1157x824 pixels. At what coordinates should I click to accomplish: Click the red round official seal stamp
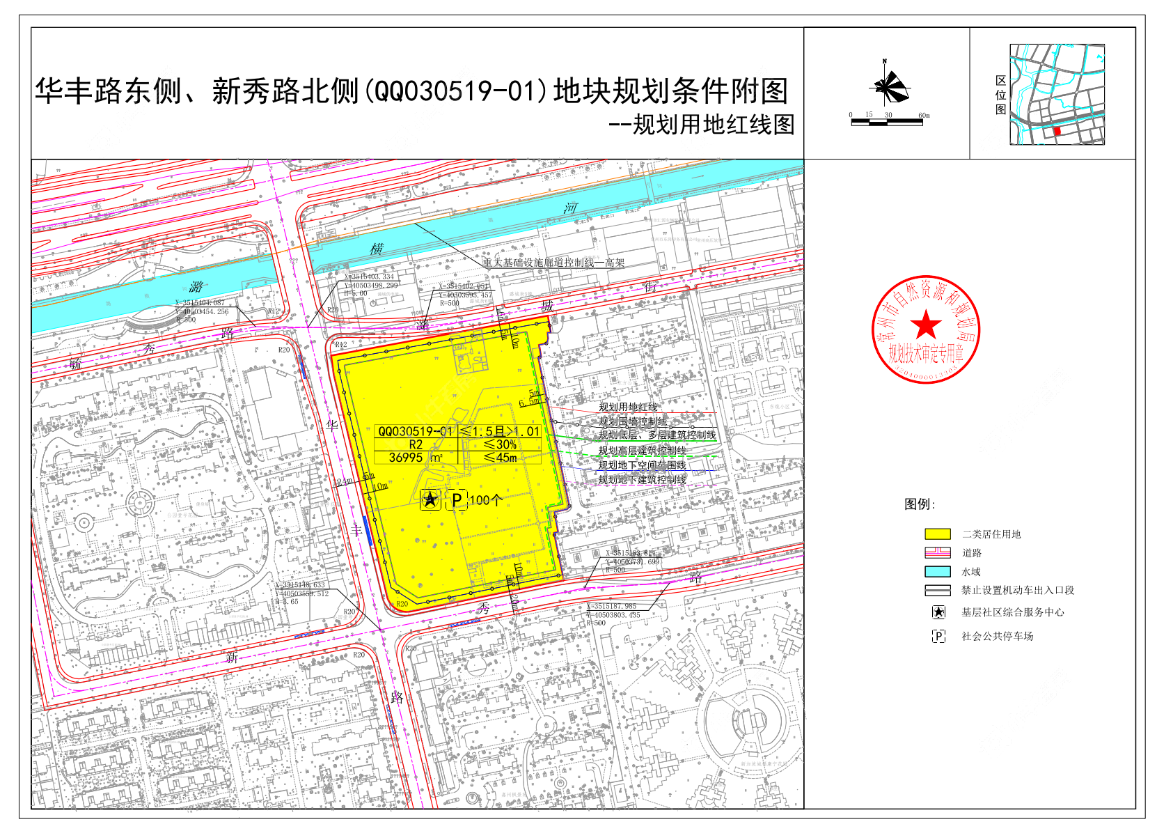point(925,329)
